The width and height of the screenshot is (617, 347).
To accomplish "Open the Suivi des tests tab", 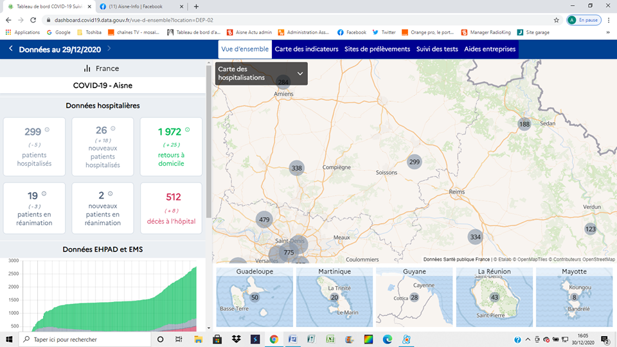I will point(437,49).
